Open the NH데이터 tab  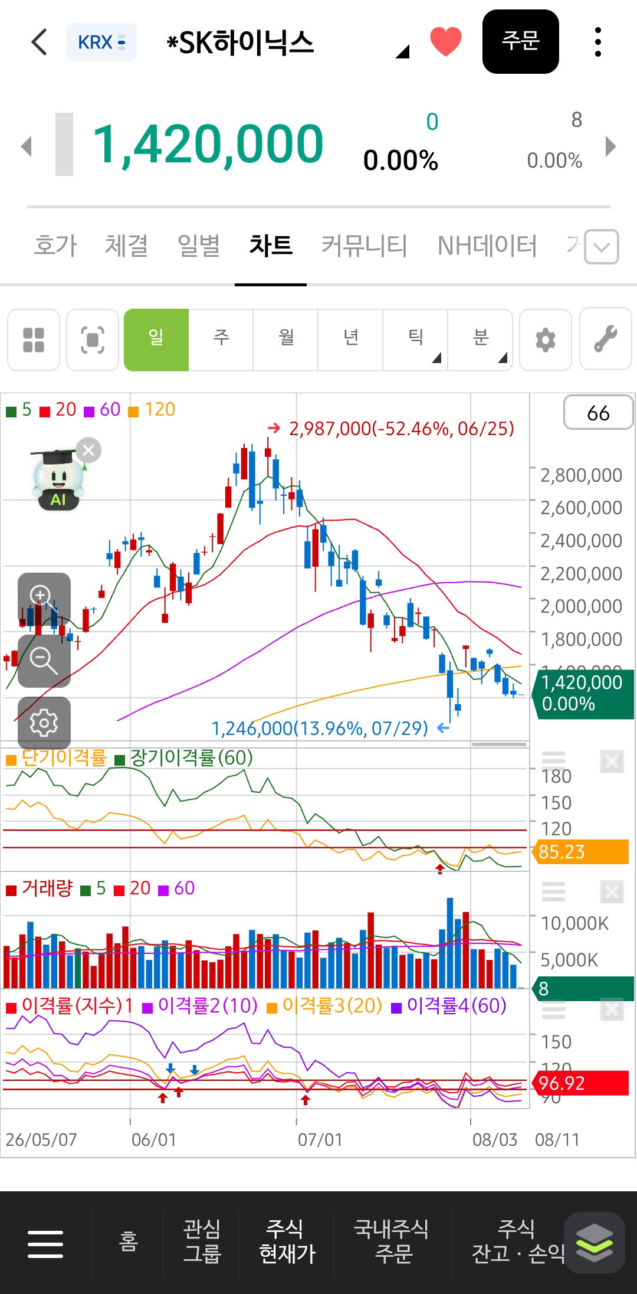[x=487, y=245]
